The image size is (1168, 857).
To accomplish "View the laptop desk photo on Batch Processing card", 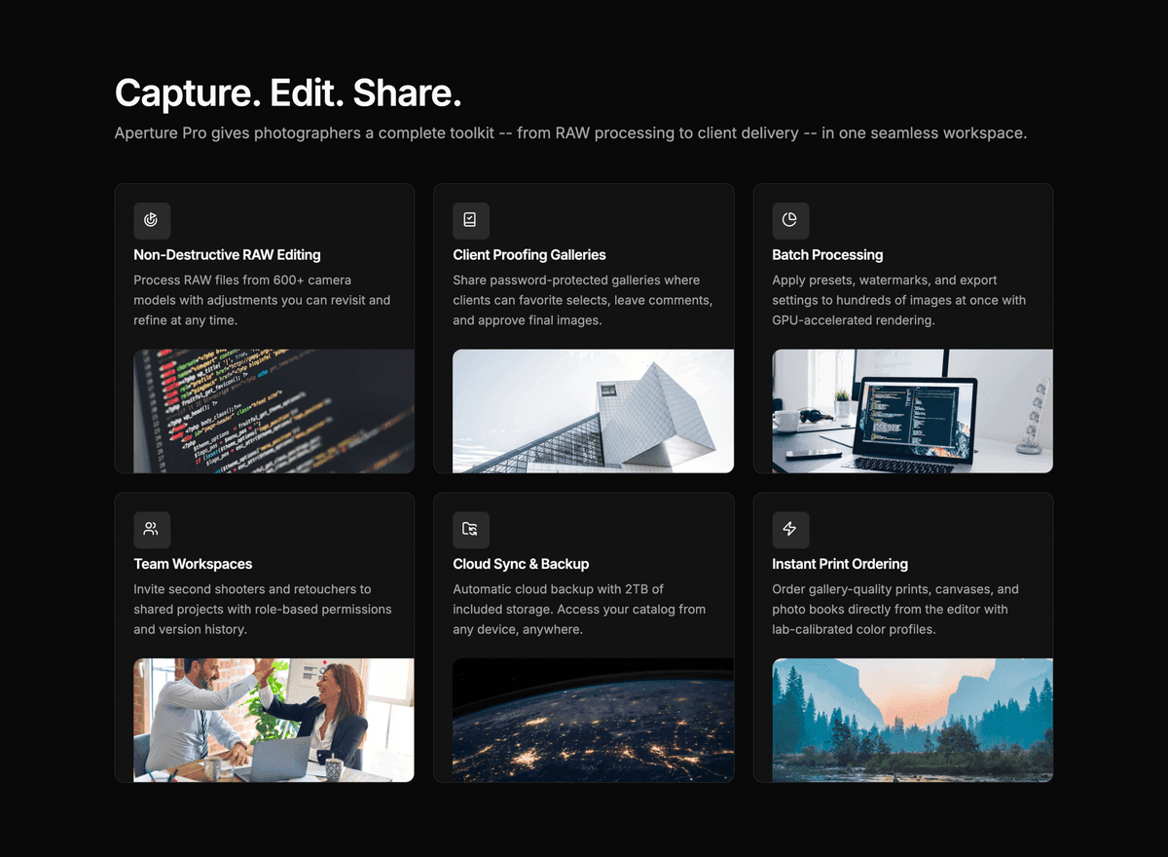I will (x=912, y=411).
